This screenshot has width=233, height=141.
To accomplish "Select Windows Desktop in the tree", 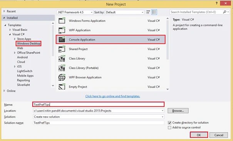I will pos(28,44).
